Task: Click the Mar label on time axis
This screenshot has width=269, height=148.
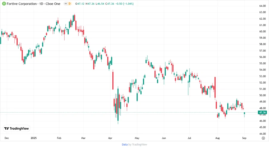Action: point(83,138)
